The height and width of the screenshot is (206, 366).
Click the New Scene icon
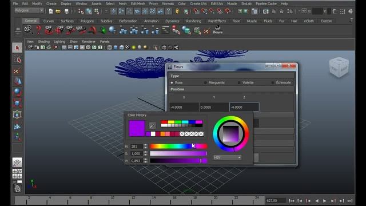click(x=51, y=11)
